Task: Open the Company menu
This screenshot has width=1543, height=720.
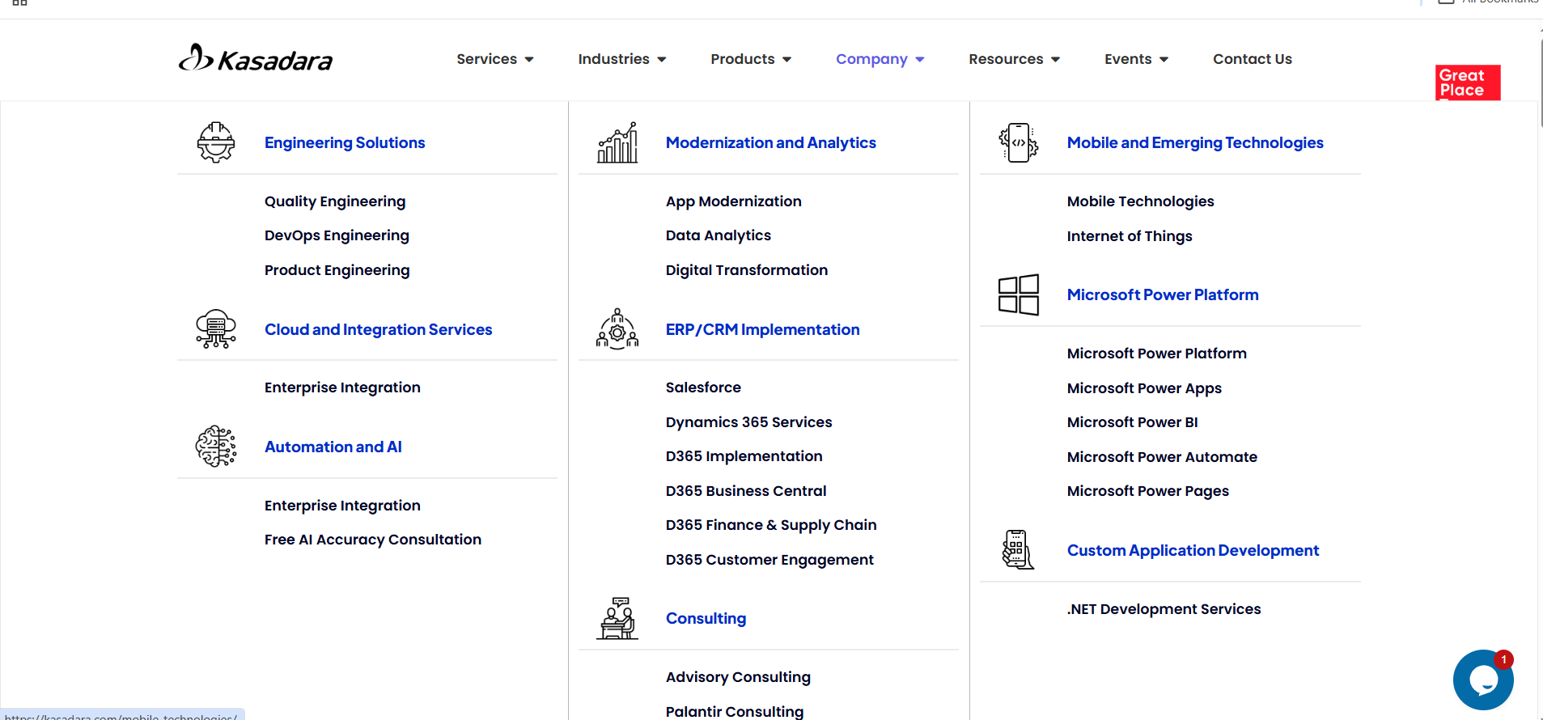Action: click(880, 59)
